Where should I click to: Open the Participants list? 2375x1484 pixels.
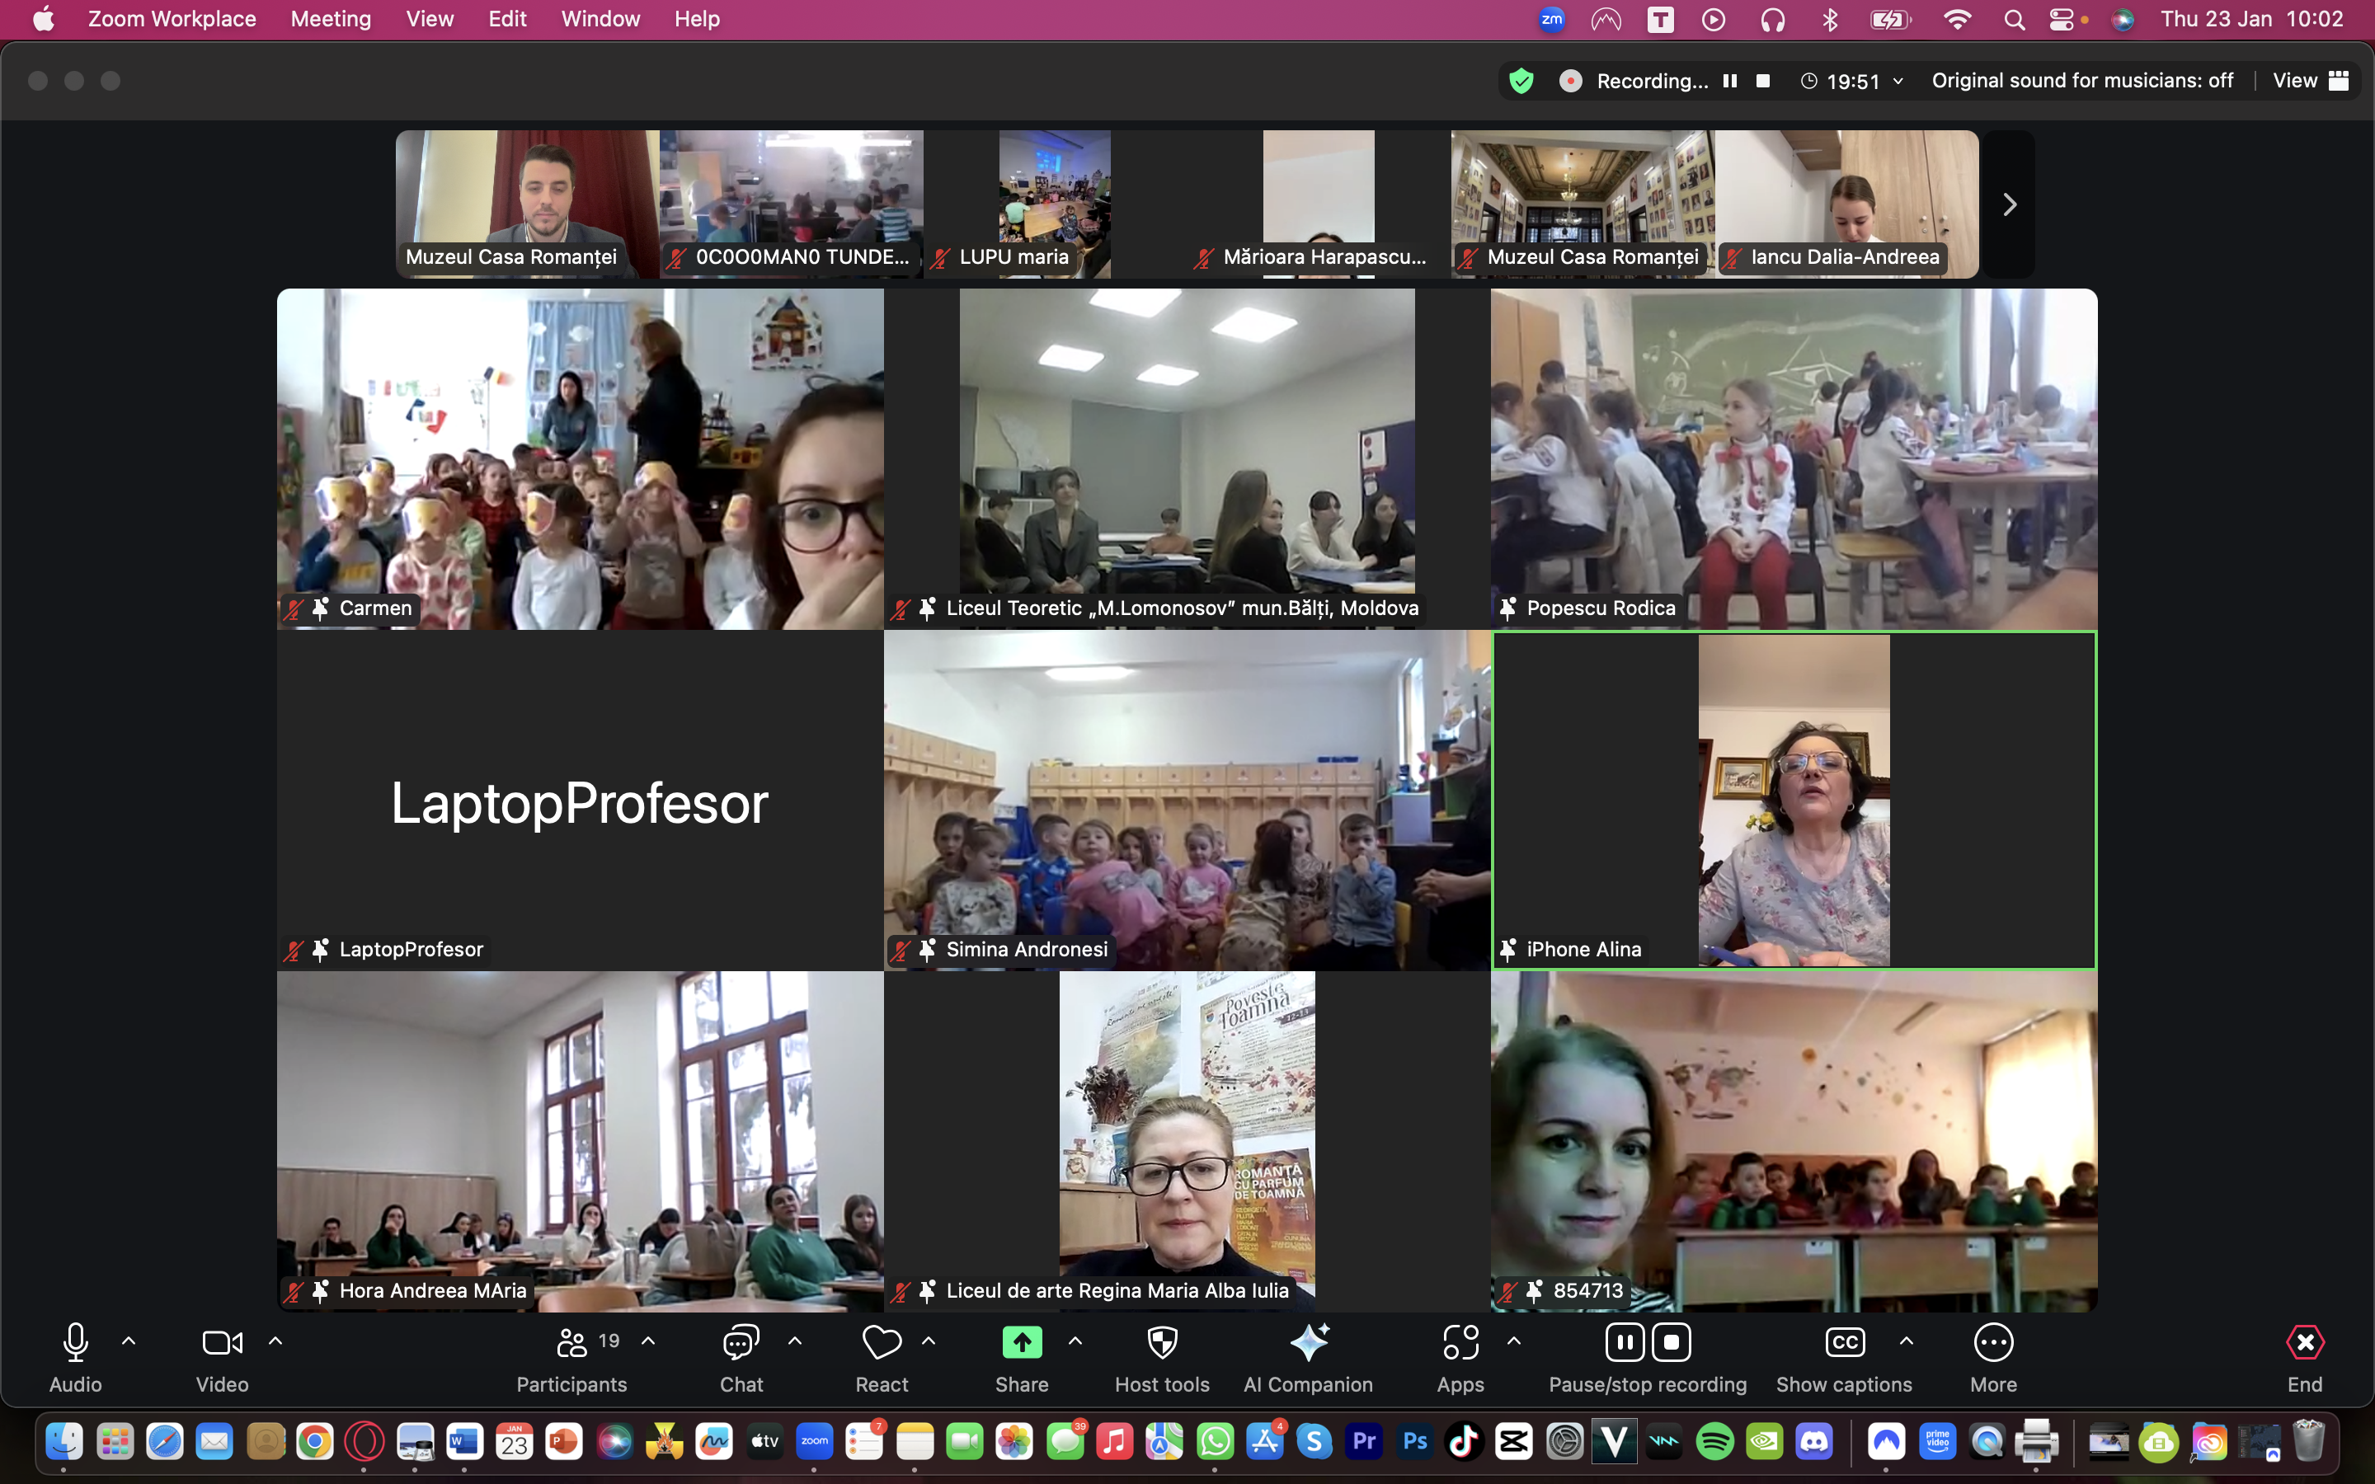572,1357
